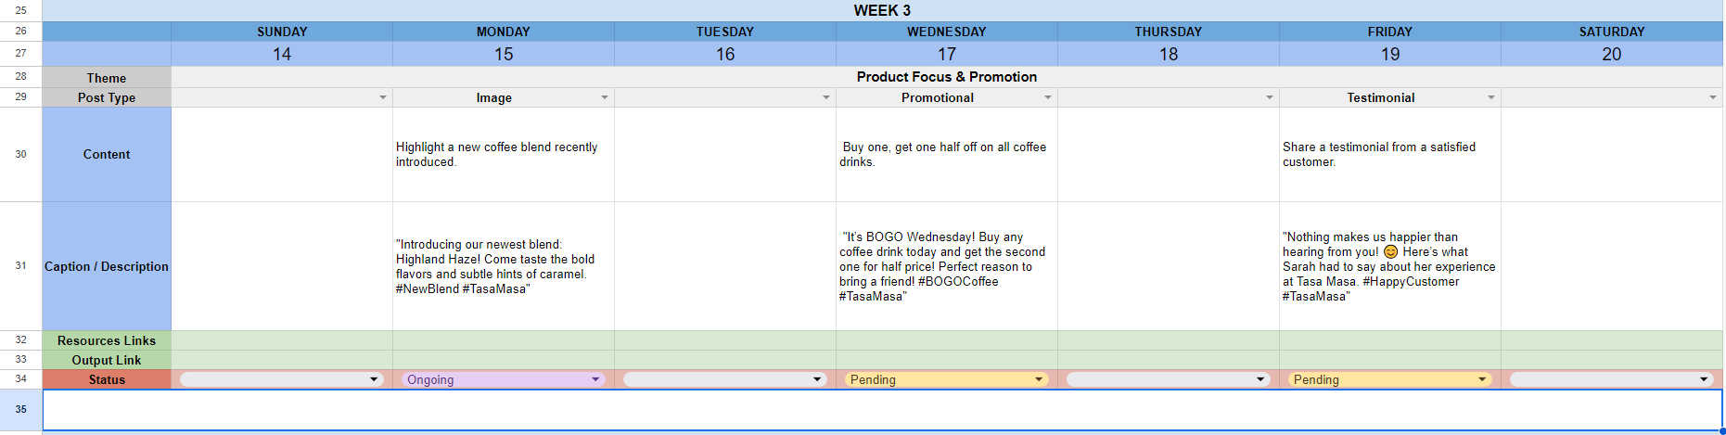Viewport: 1726px width, 435px height.
Task: Expand Thursday's empty status dropdown
Action: click(1260, 379)
